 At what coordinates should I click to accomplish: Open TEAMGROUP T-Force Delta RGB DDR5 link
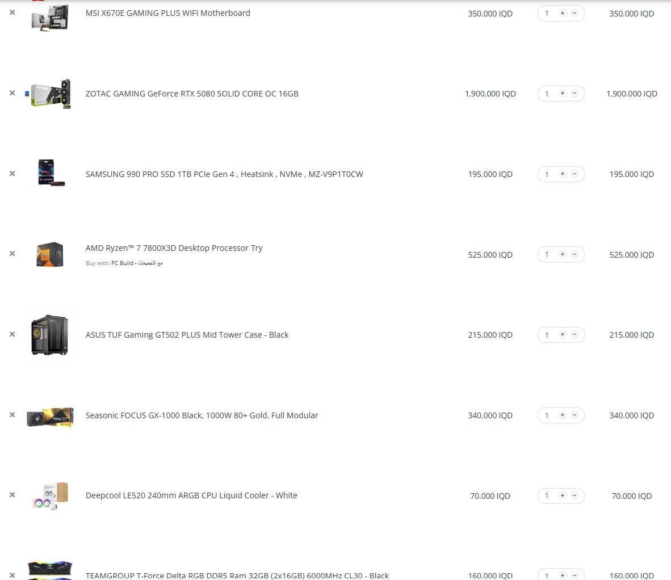click(237, 575)
